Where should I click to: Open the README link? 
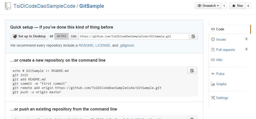point(86,45)
